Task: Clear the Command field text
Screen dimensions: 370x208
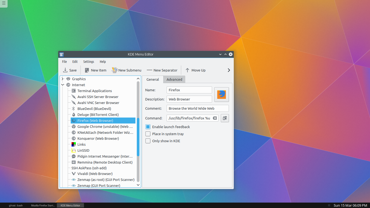Action: click(215, 118)
